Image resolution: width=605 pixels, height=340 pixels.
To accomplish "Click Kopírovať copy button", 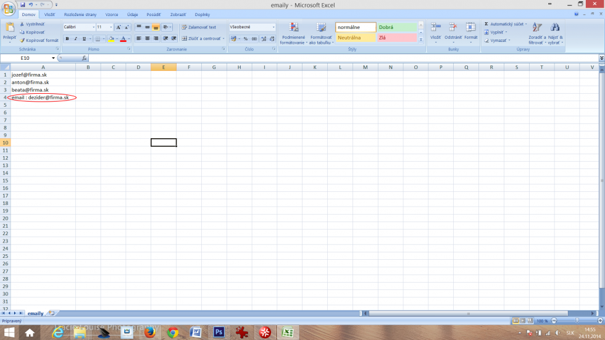I will [x=32, y=32].
